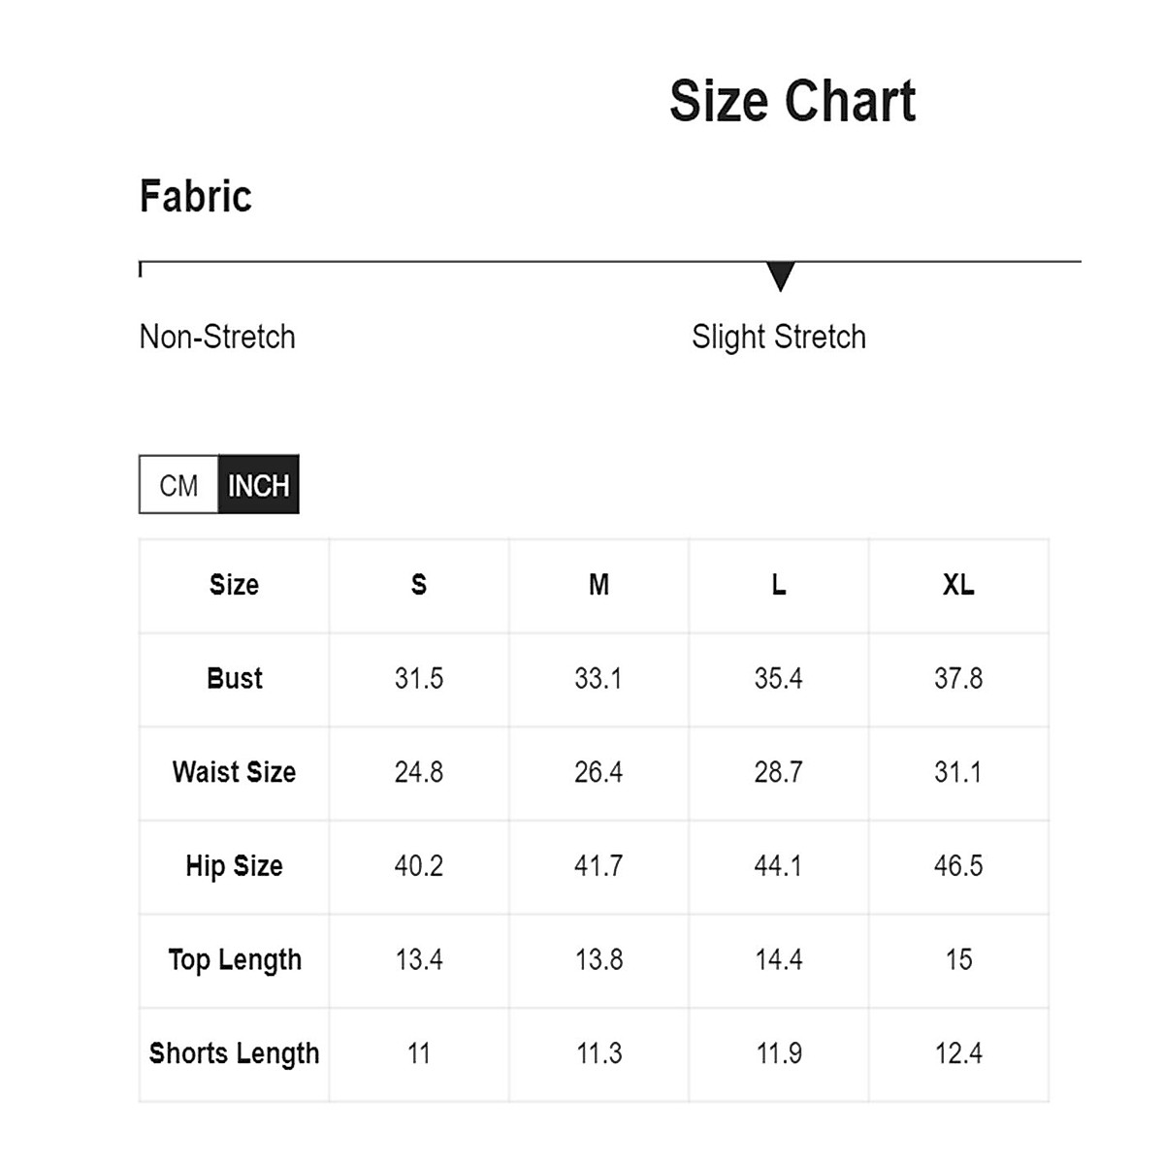The width and height of the screenshot is (1164, 1164).
Task: Click the Shorts Length row label
Action: point(235,1053)
